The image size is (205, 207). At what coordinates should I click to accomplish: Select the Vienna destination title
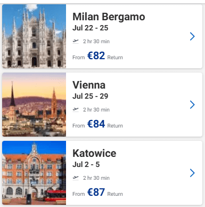(89, 85)
